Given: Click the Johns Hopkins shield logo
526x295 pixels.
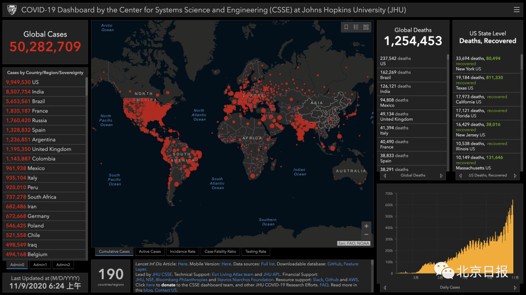Looking at the screenshot, I should [12, 10].
